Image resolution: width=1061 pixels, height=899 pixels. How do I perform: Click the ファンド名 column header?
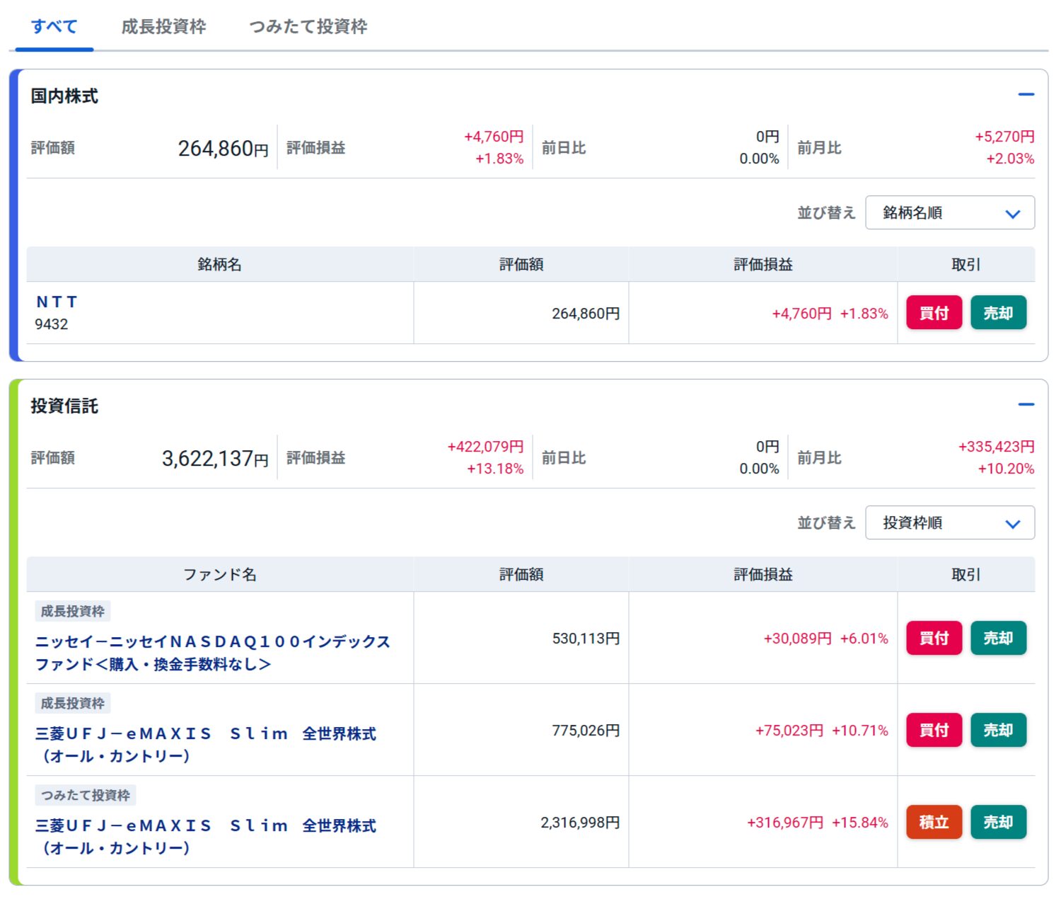(x=219, y=575)
